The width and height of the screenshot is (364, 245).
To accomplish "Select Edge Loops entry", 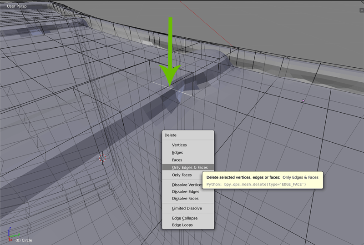I will pos(188,225).
